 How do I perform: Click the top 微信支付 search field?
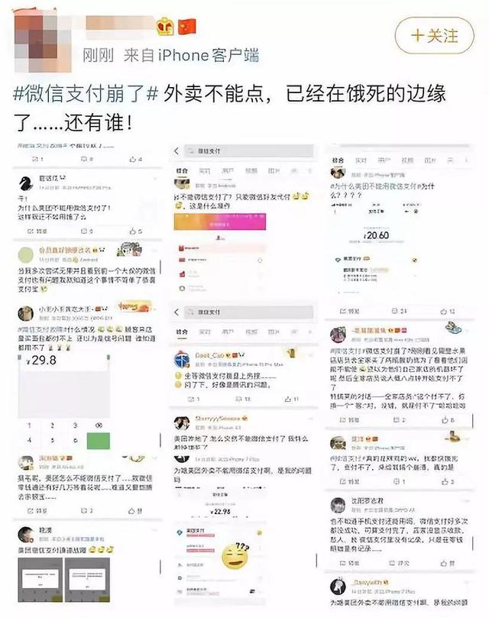point(249,151)
